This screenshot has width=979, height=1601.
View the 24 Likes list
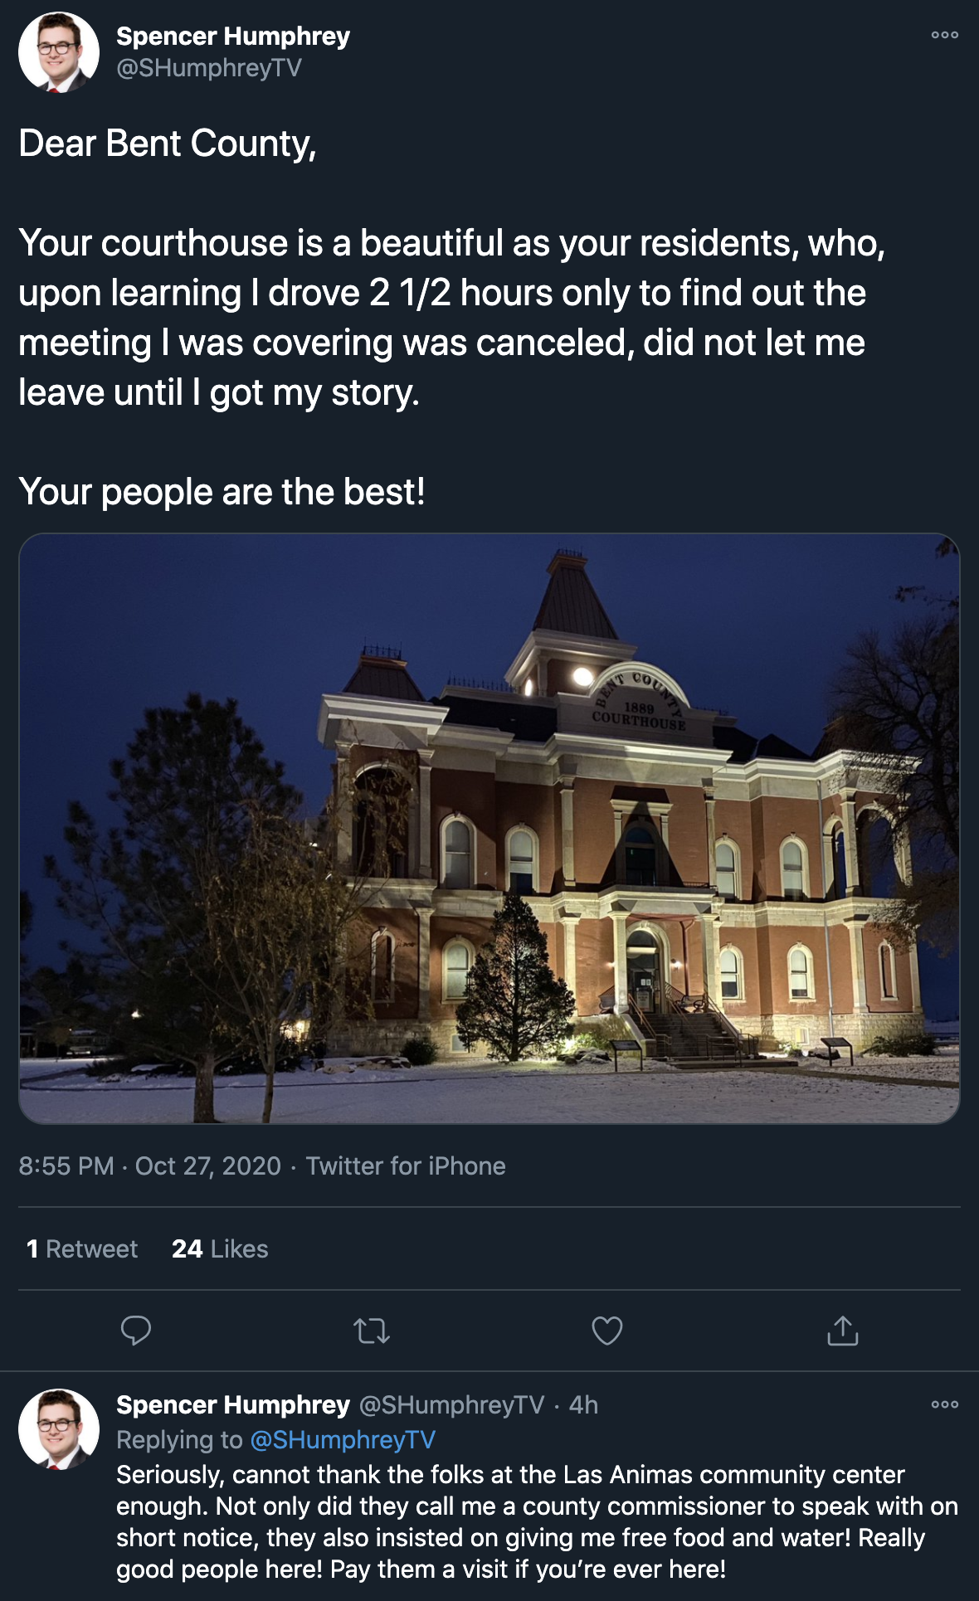point(220,1248)
